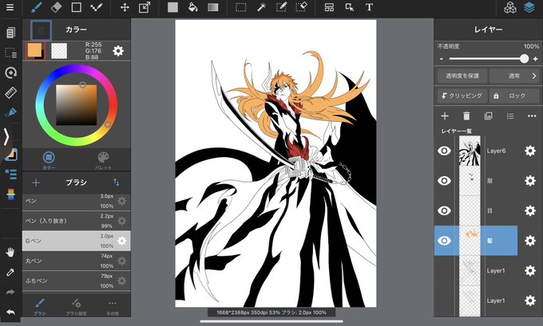The image size is (543, 326).
Task: Select the Operation cursor tool
Action: tap(349, 7)
